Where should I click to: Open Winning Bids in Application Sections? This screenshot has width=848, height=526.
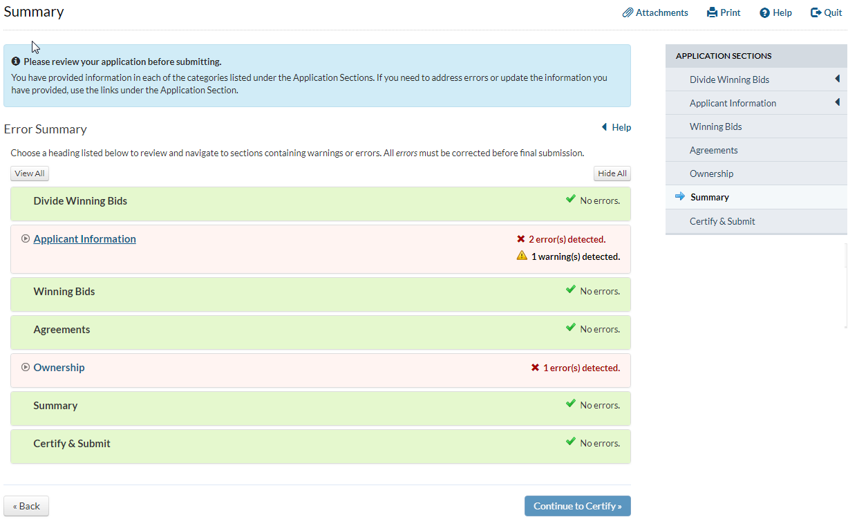[715, 126]
